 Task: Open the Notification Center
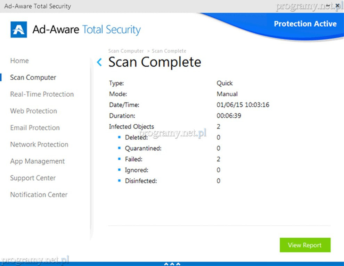tap(39, 195)
